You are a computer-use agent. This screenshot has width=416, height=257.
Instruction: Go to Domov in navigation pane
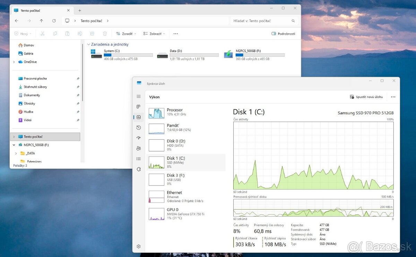tap(26, 45)
